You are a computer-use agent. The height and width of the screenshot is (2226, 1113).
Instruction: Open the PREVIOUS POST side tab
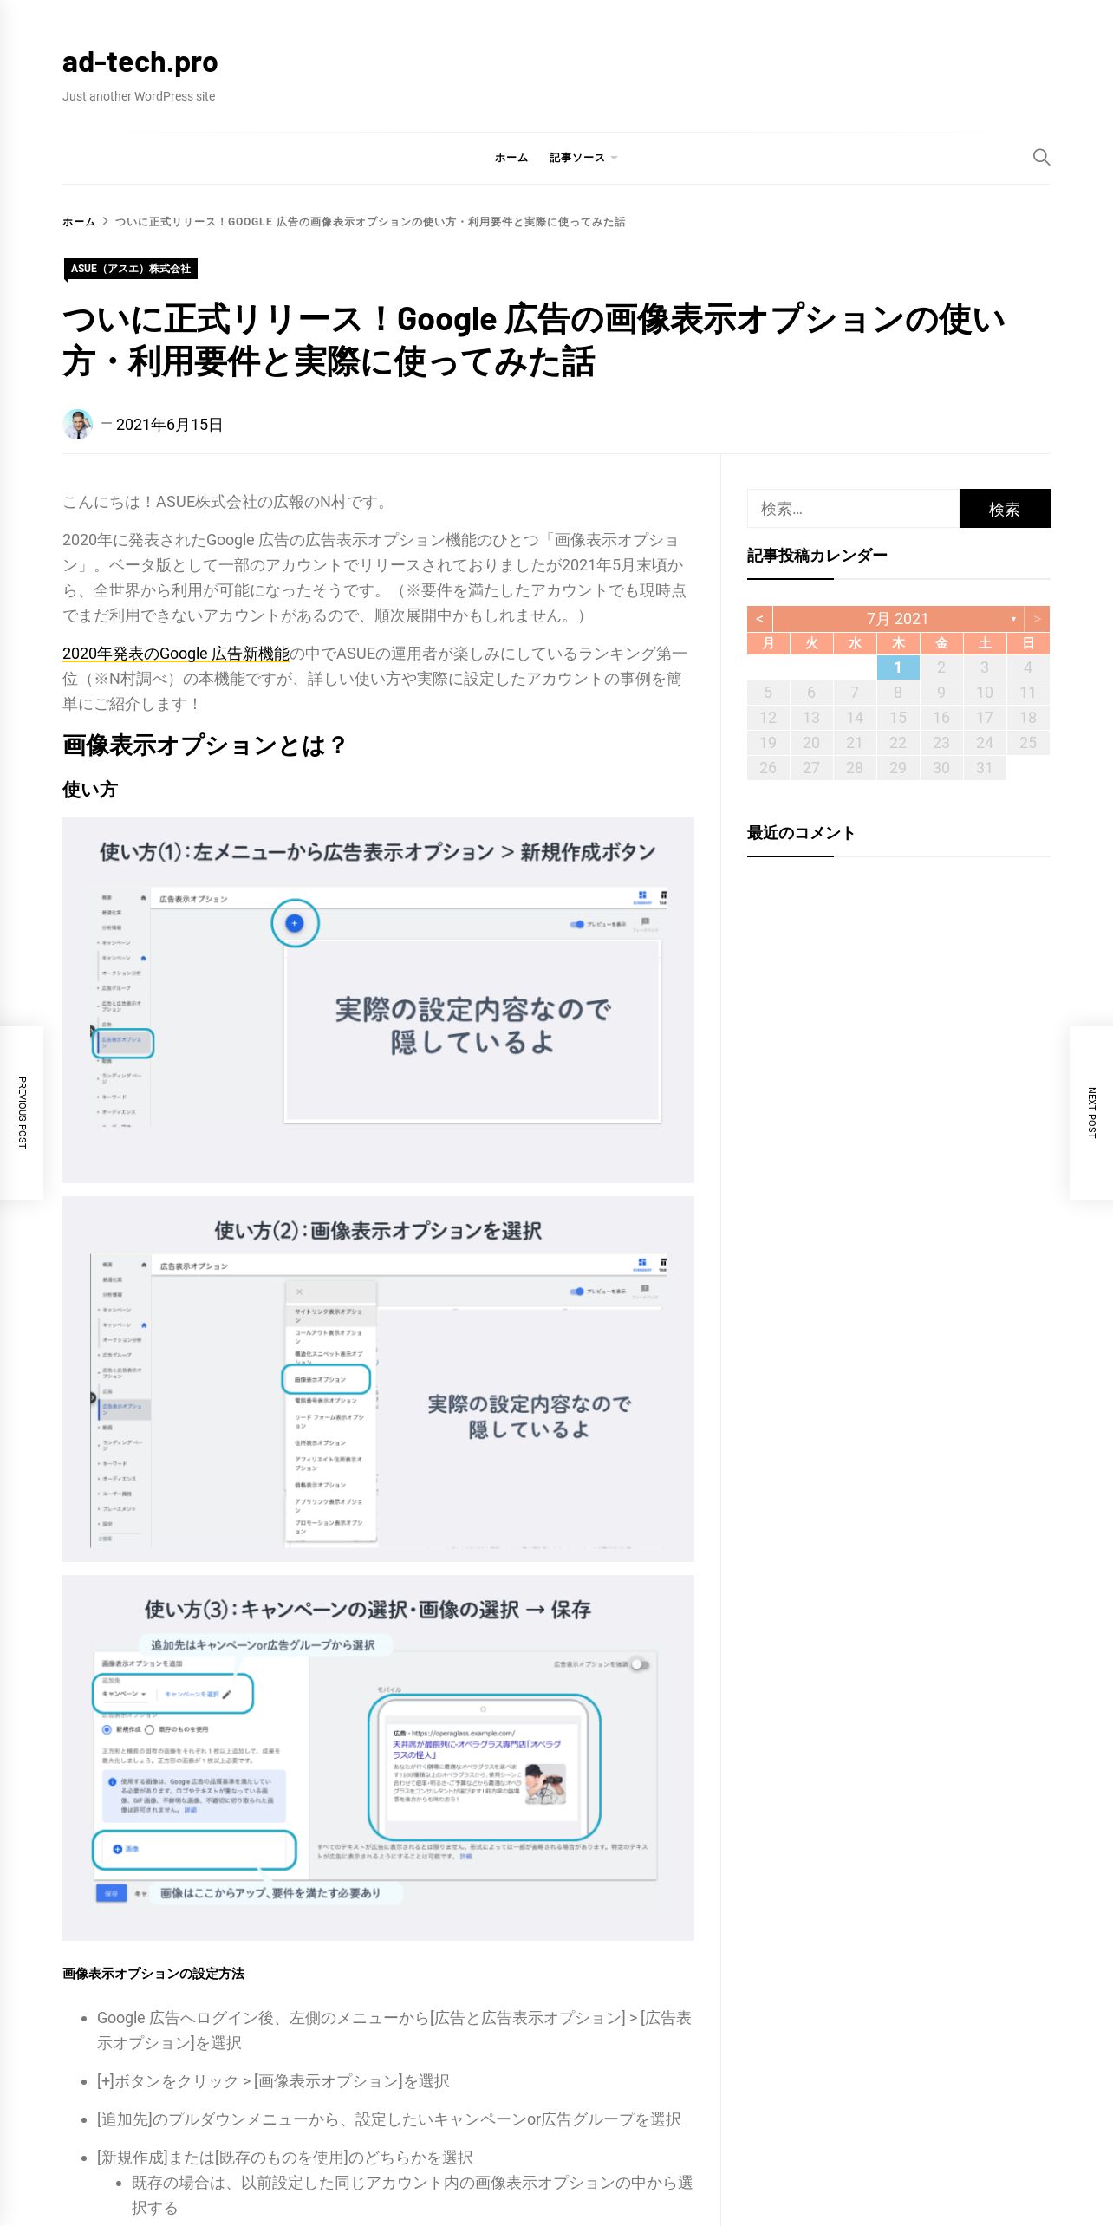[x=22, y=1113]
